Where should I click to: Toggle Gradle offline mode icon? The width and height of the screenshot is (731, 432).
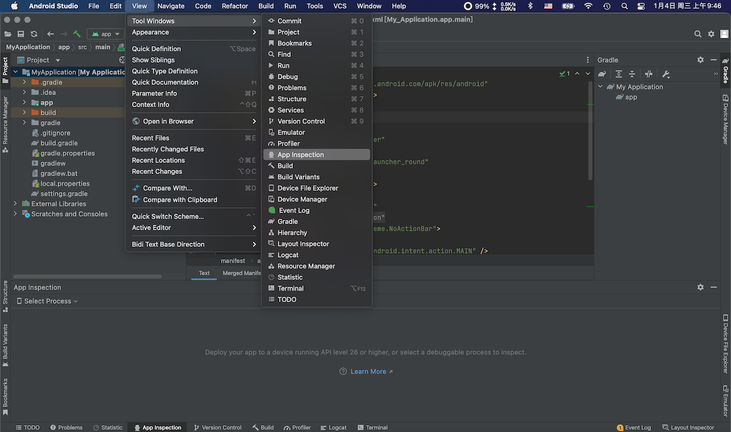(649, 74)
